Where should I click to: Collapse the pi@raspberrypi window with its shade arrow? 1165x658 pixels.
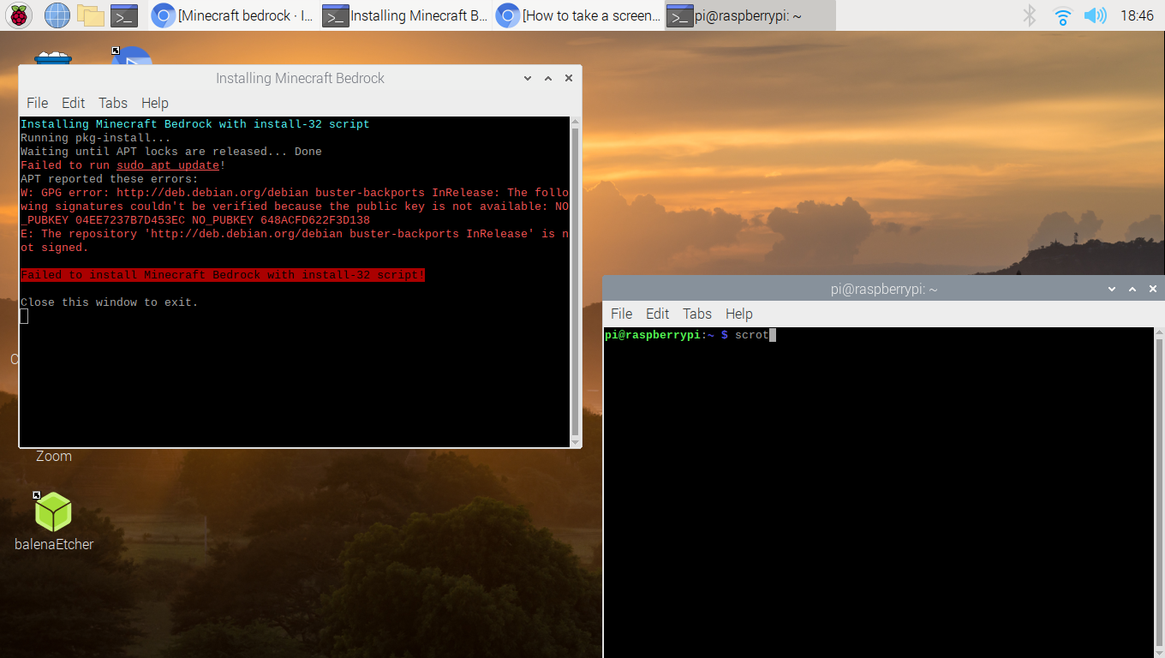pos(1112,289)
